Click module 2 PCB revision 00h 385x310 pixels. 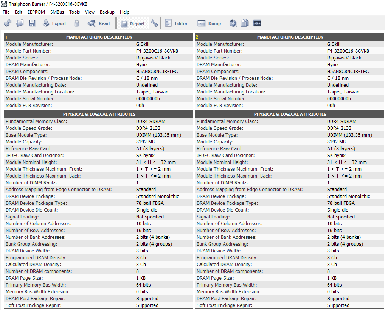click(331, 106)
